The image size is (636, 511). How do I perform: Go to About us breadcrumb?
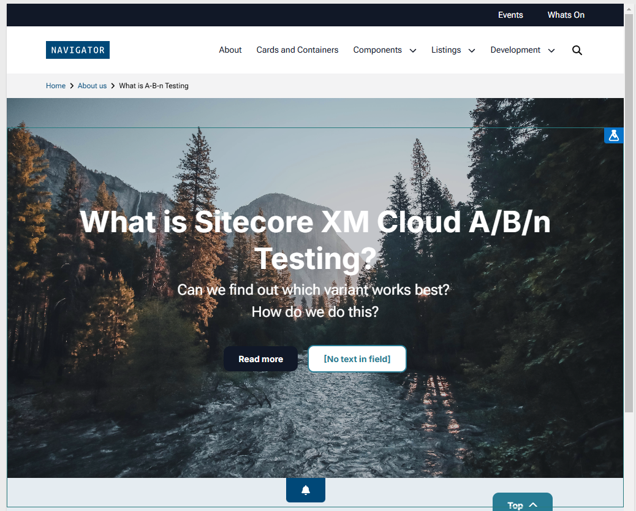(92, 86)
